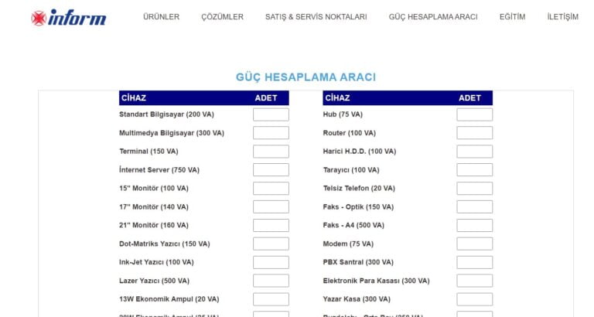Click İnternet Server quantity field
The image size is (594, 317).
pos(271,170)
